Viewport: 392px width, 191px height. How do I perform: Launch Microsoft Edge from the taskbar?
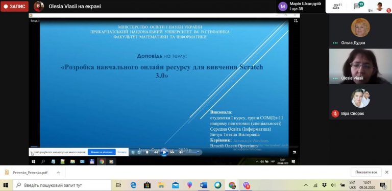click(x=133, y=185)
